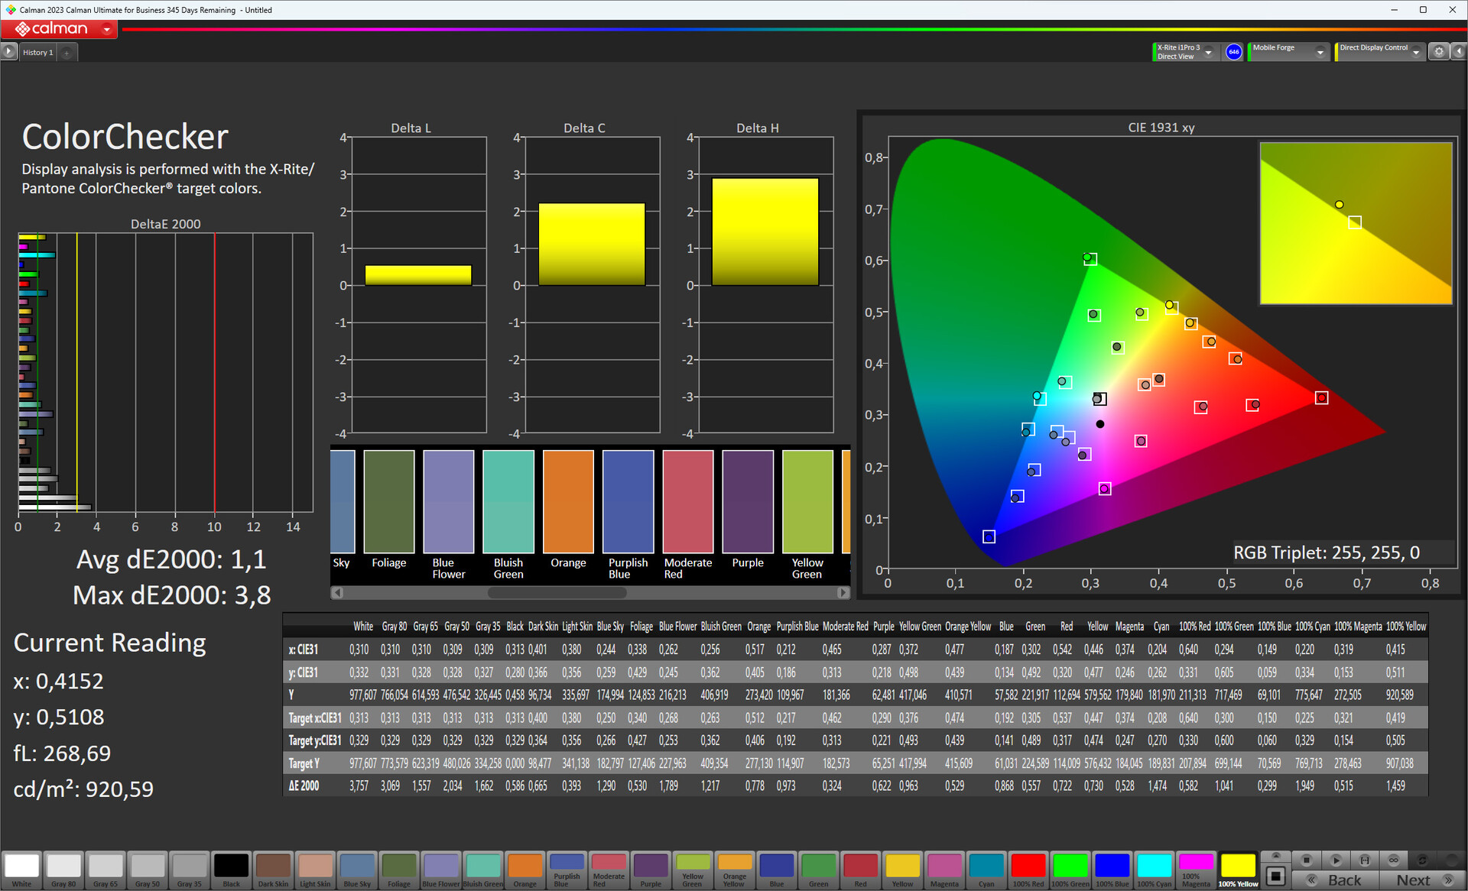The width and height of the screenshot is (1468, 891).
Task: Select the Dark Skin swatch
Action: pyautogui.click(x=273, y=870)
